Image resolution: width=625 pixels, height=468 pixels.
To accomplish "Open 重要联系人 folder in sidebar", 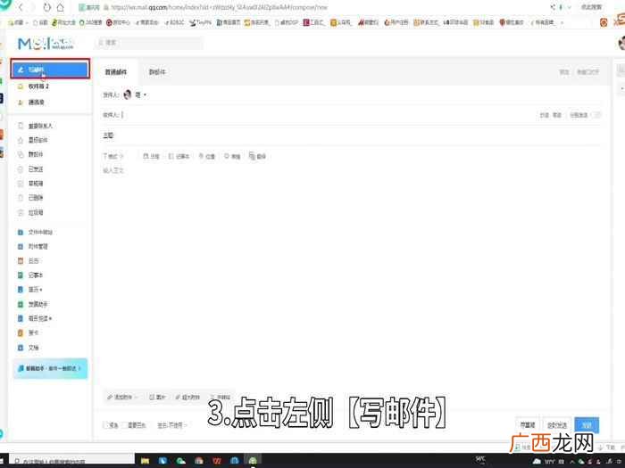I will pyautogui.click(x=40, y=126).
